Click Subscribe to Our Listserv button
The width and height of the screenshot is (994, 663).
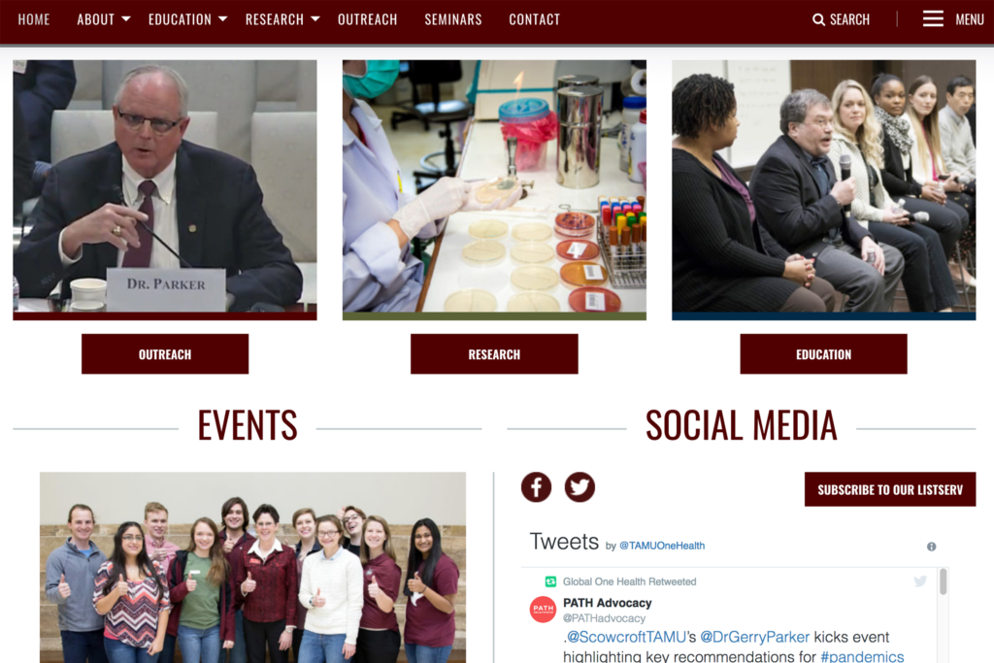[x=890, y=489]
